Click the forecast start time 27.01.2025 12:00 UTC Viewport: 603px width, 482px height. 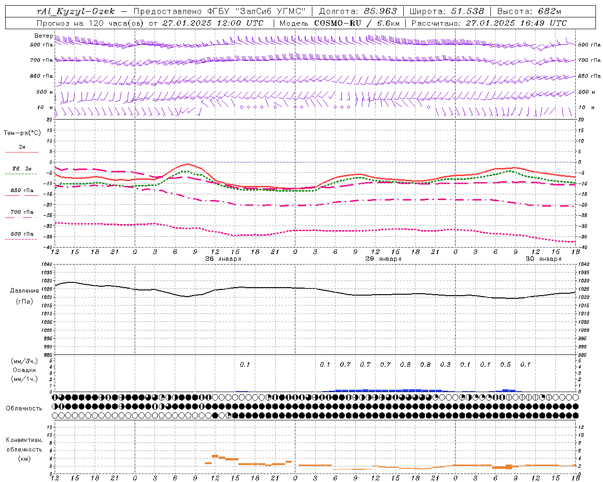point(212,23)
